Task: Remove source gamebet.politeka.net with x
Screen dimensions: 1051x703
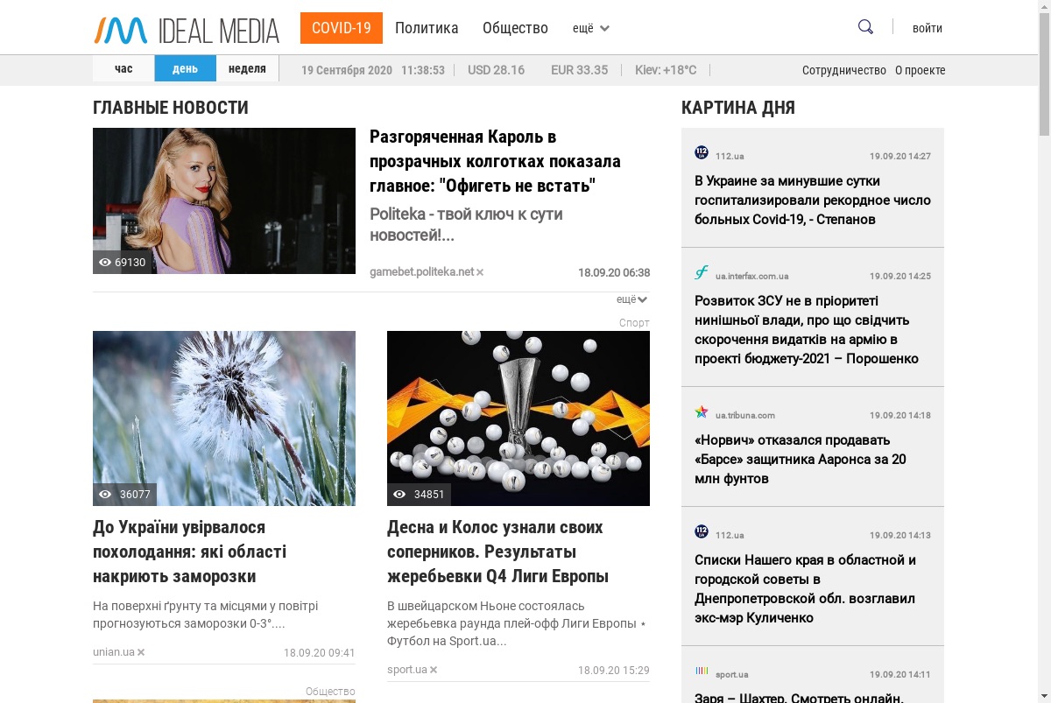Action: tap(480, 273)
